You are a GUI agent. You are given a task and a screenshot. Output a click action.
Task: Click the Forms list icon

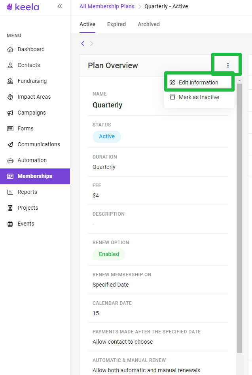pyautogui.click(x=10, y=129)
